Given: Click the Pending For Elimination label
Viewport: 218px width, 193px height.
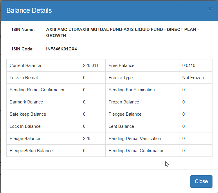Looking at the screenshot, I should (x=131, y=90).
